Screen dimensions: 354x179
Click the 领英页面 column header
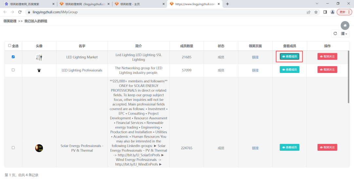coord(255,46)
